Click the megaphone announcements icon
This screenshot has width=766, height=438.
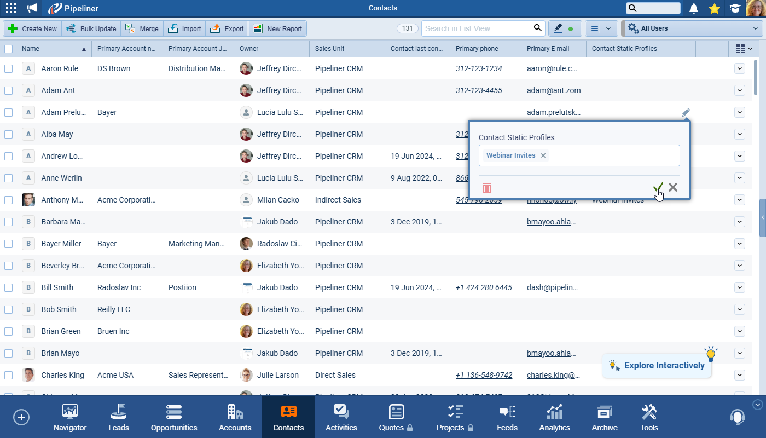pyautogui.click(x=32, y=8)
